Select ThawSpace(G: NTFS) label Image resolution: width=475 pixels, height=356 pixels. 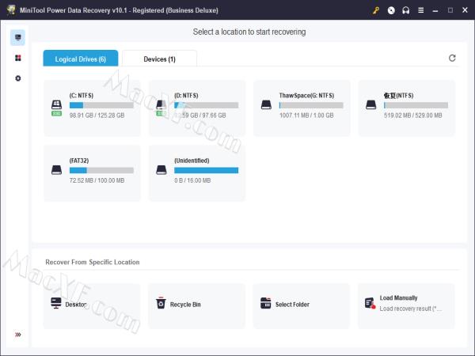point(306,96)
